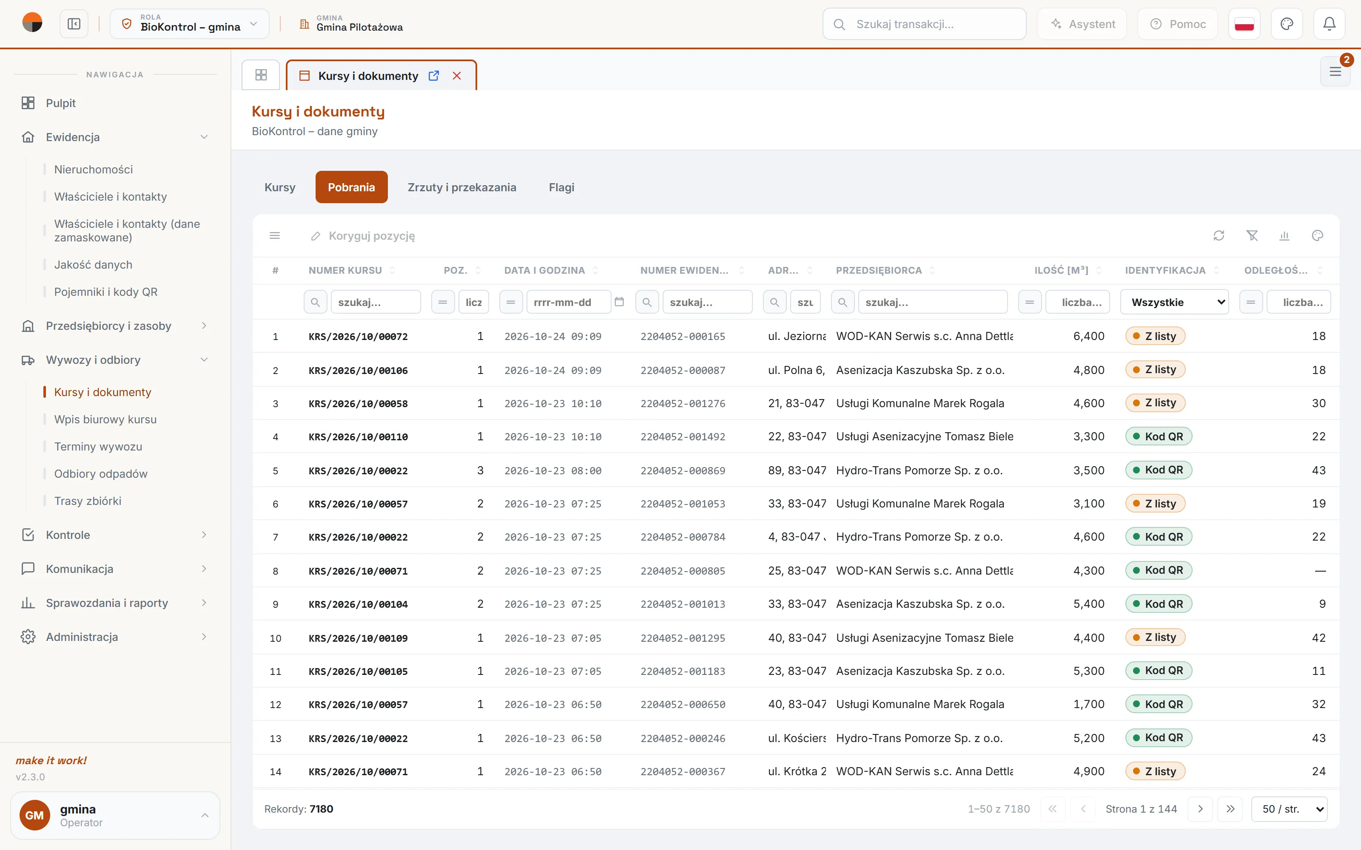Refresh the table data

(1219, 235)
